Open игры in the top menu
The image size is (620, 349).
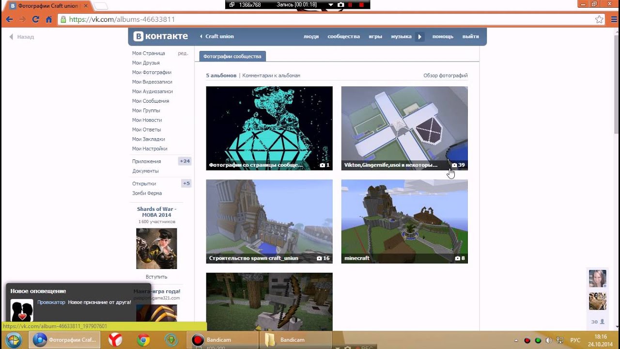[x=375, y=36]
